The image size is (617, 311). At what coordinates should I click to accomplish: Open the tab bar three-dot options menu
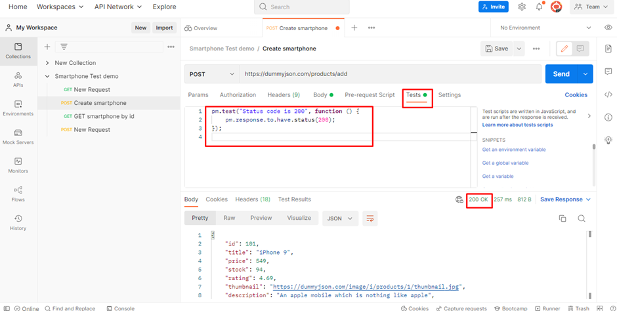coord(371,28)
